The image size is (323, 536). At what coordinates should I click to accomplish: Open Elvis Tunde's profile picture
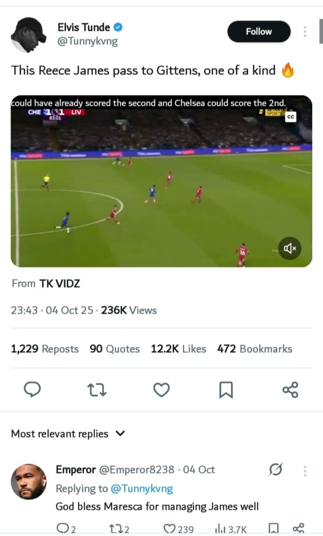pos(29,33)
